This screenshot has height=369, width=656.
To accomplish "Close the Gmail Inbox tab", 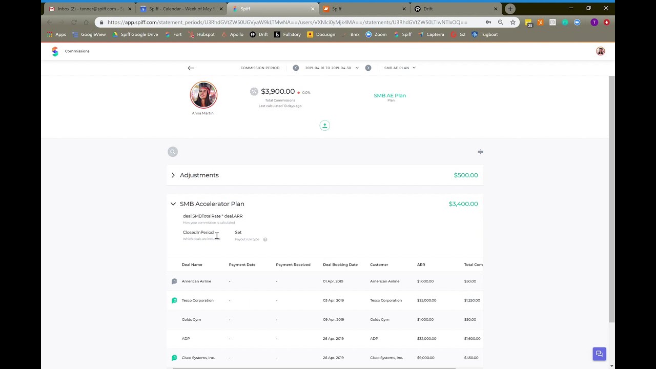I will [130, 9].
